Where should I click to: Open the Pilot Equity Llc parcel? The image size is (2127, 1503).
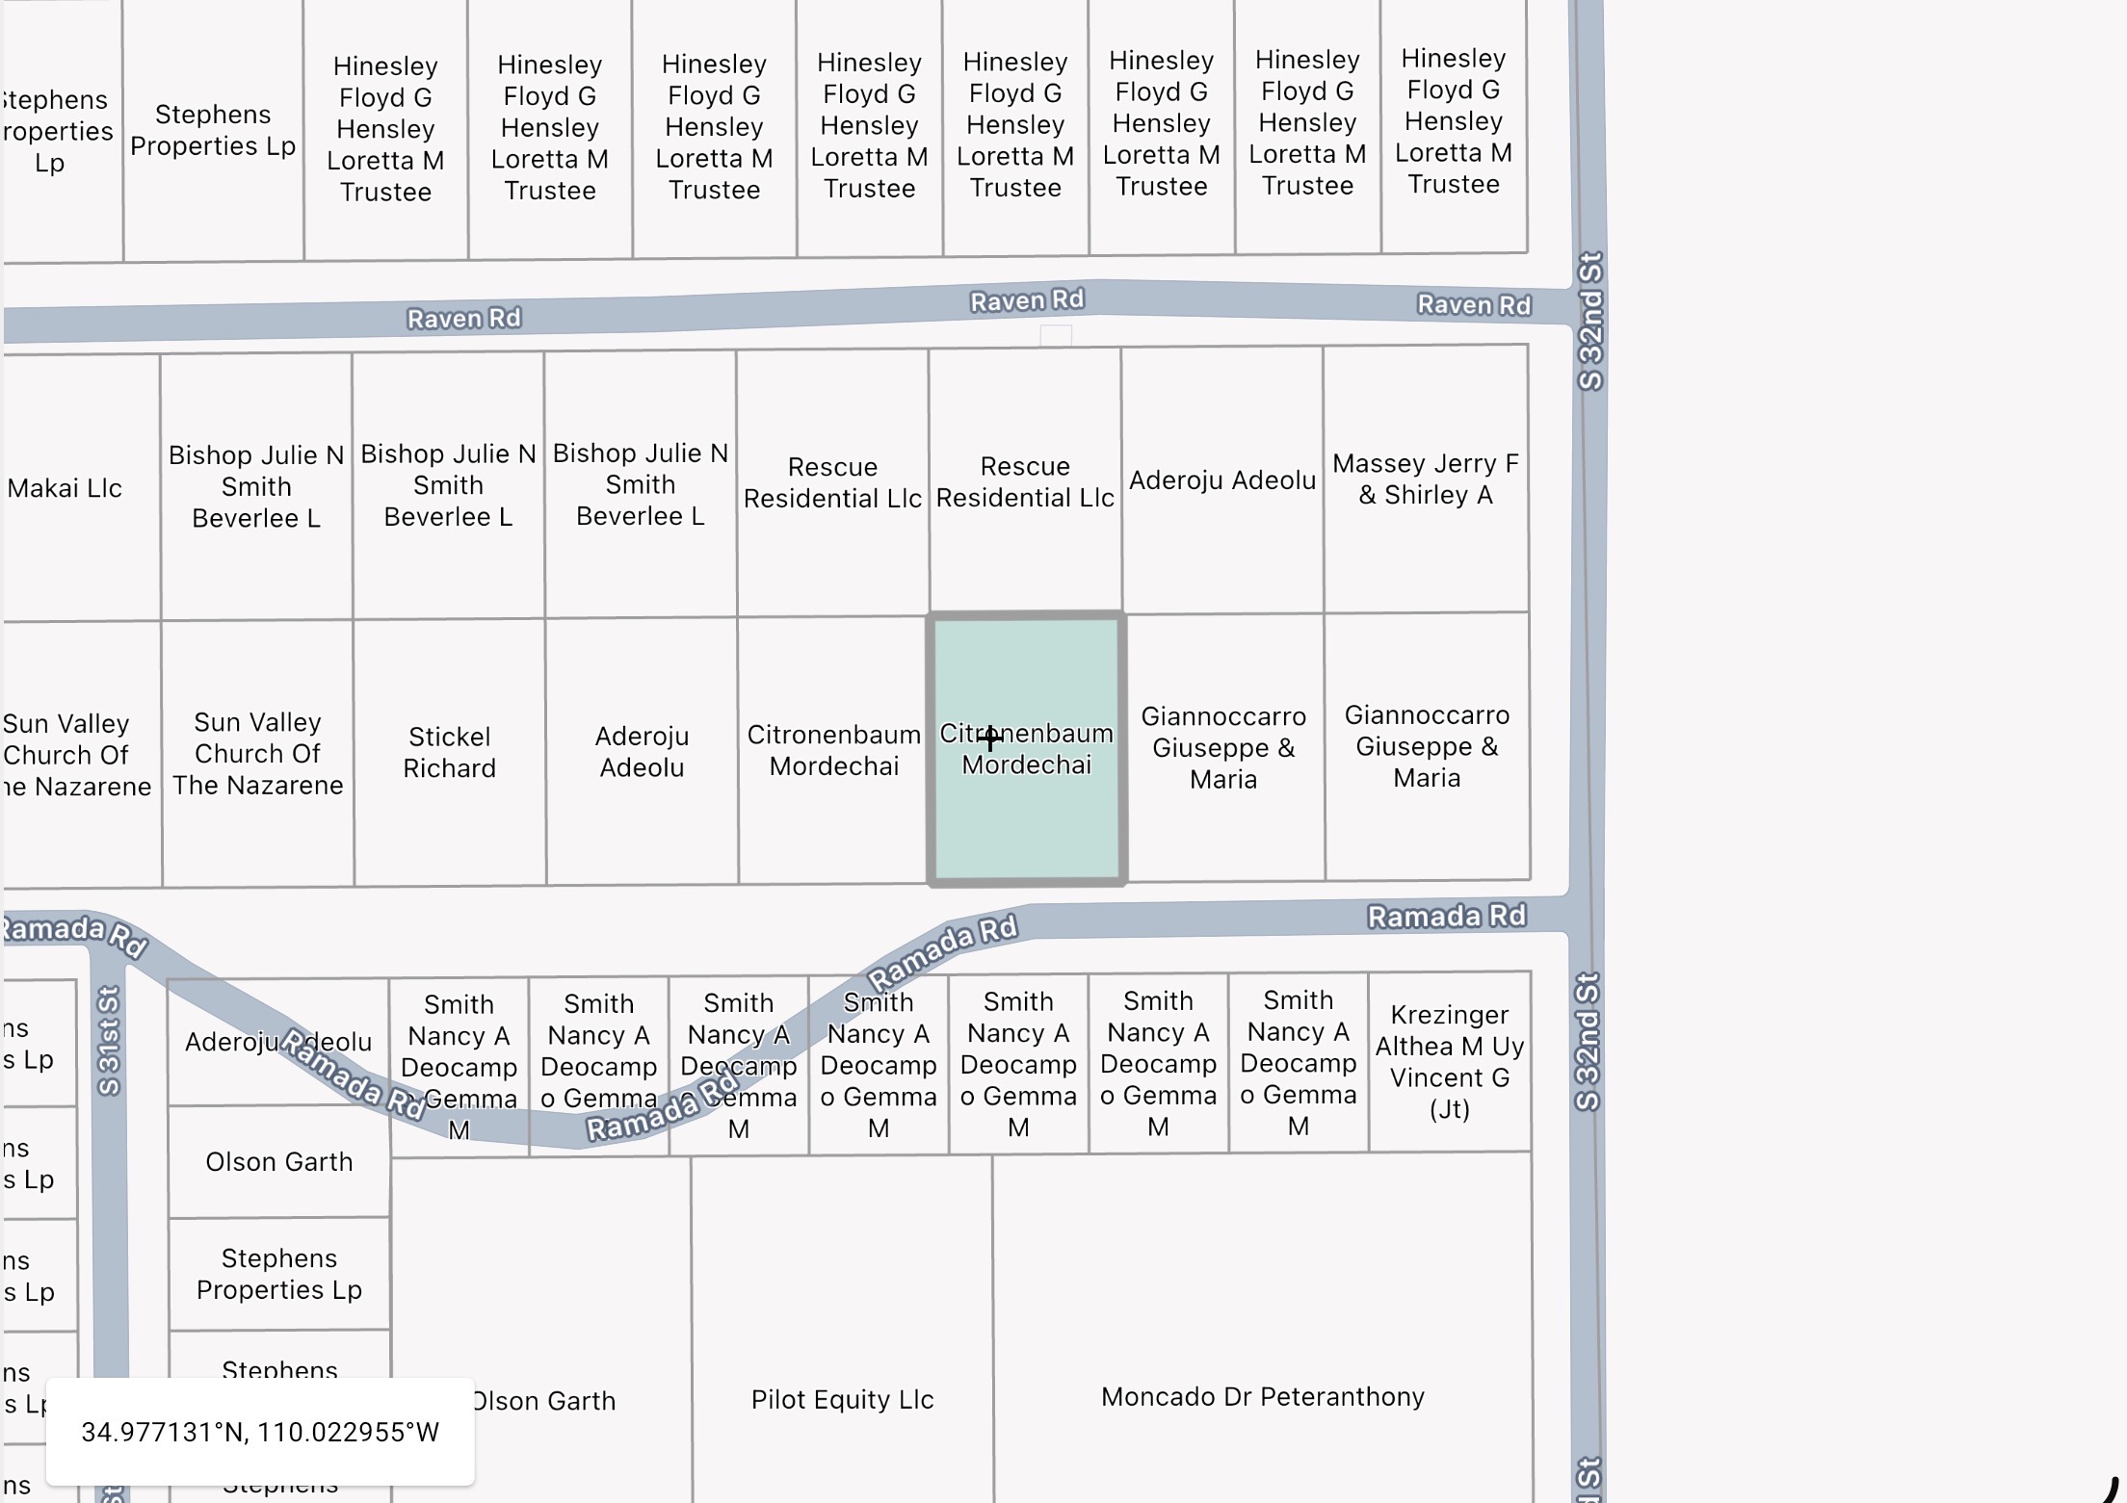click(x=842, y=1399)
